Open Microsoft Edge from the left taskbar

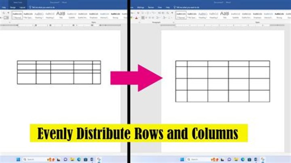coord(79,159)
